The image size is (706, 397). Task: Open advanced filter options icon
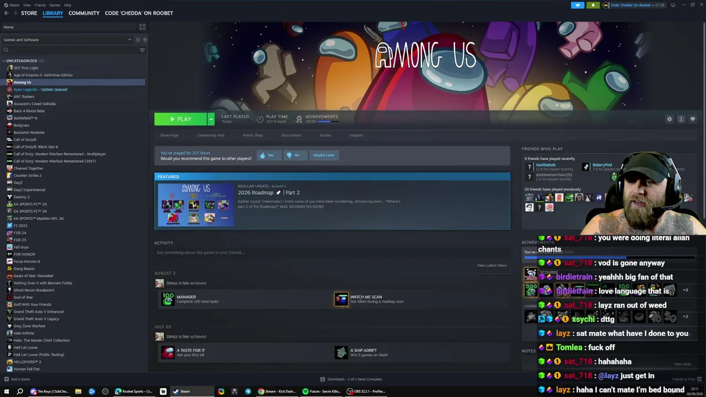coord(142,50)
